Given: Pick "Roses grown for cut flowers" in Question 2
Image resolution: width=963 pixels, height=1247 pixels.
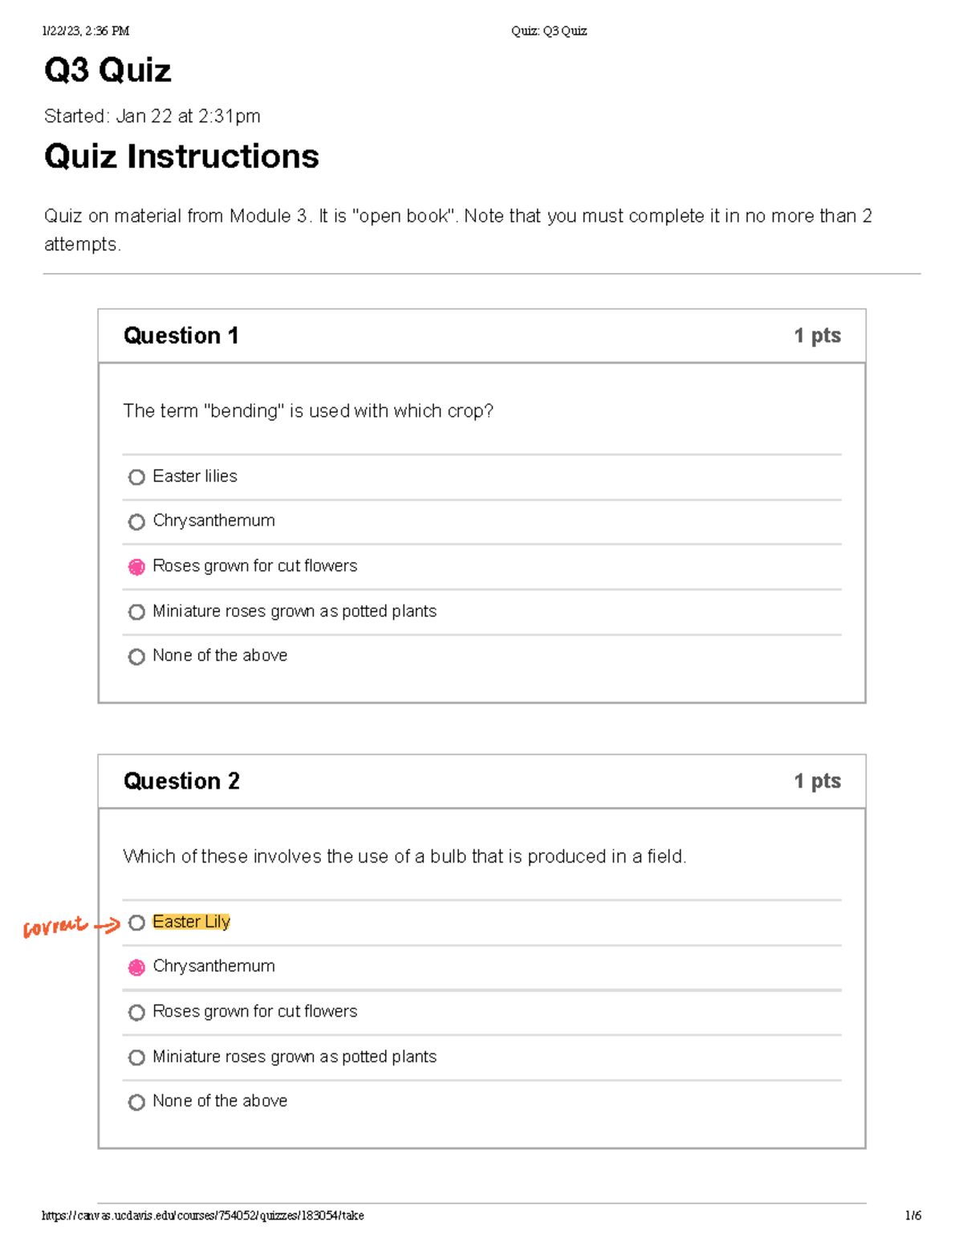Looking at the screenshot, I should tap(137, 1013).
